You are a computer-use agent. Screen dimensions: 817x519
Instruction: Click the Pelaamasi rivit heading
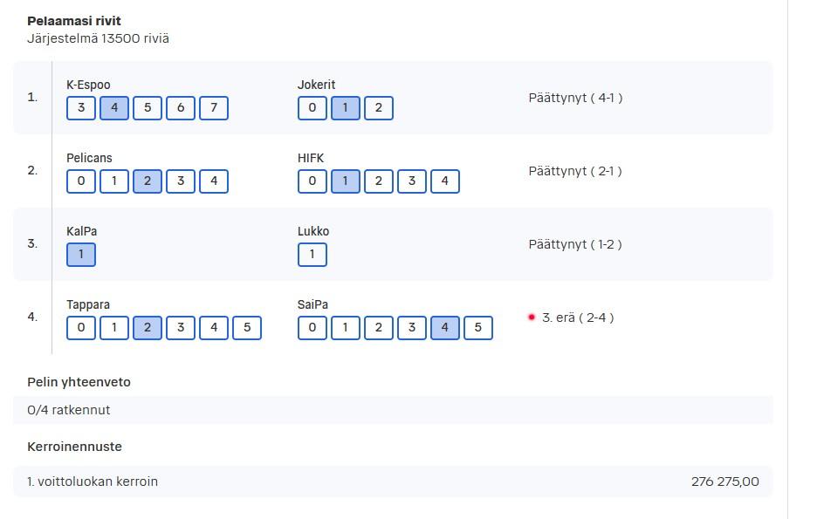[x=74, y=21]
